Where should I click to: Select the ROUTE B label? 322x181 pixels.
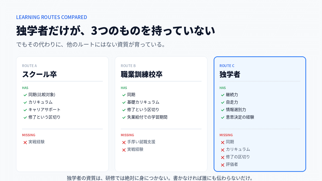[128, 66]
